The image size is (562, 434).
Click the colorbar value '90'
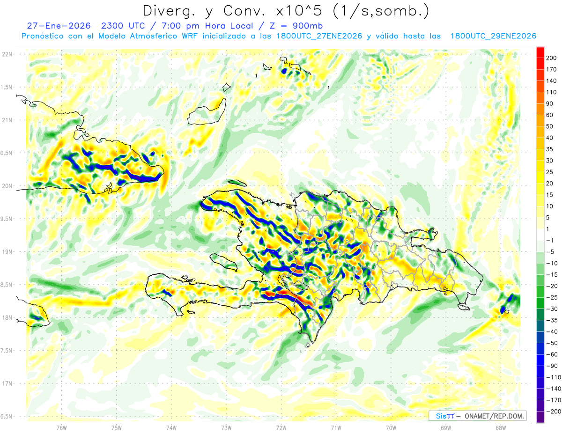point(550,104)
